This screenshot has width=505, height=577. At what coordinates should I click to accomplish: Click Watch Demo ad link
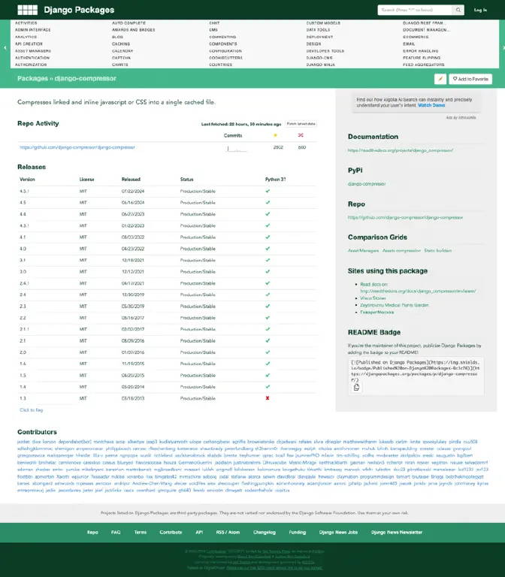click(x=431, y=105)
